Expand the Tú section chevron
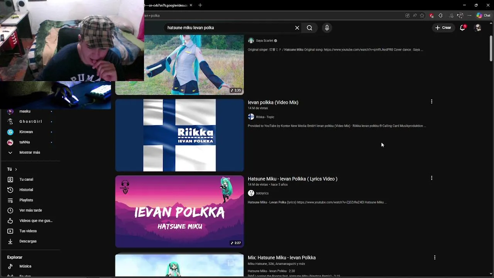The width and height of the screenshot is (494, 278). tap(16, 169)
